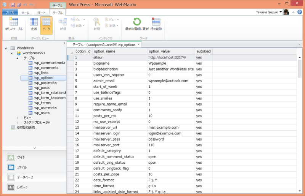305x196 pixels.
Task: Click the vertical scrollbar thumb
Action: point(300,68)
